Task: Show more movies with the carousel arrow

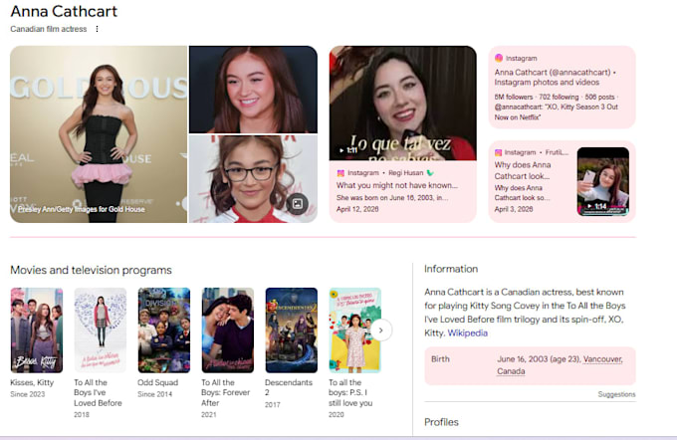Action: tap(380, 330)
